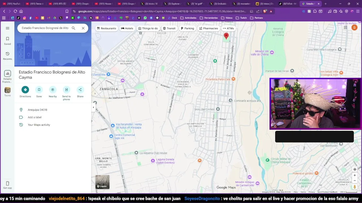Filter map by Restaurants
The height and width of the screenshot is (203, 362).
(106, 28)
